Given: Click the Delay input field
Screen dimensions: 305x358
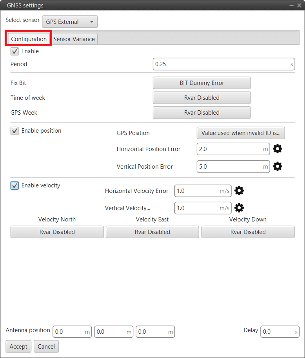Looking at the screenshot, I should point(277,332).
